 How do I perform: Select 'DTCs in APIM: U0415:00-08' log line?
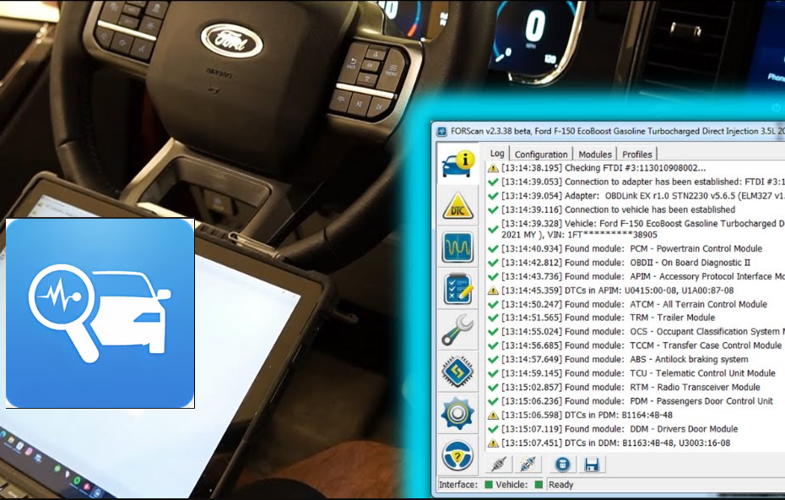pos(618,291)
